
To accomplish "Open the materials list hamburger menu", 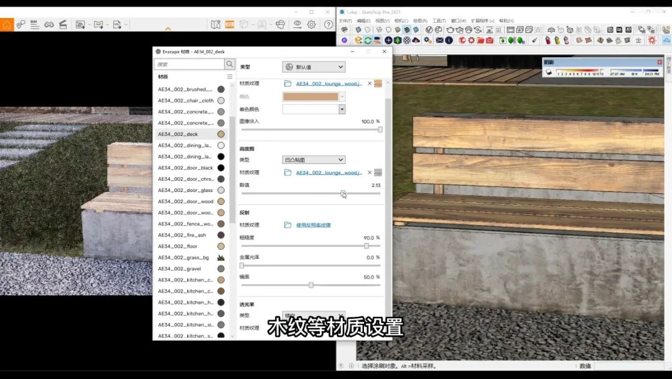I will (230, 77).
